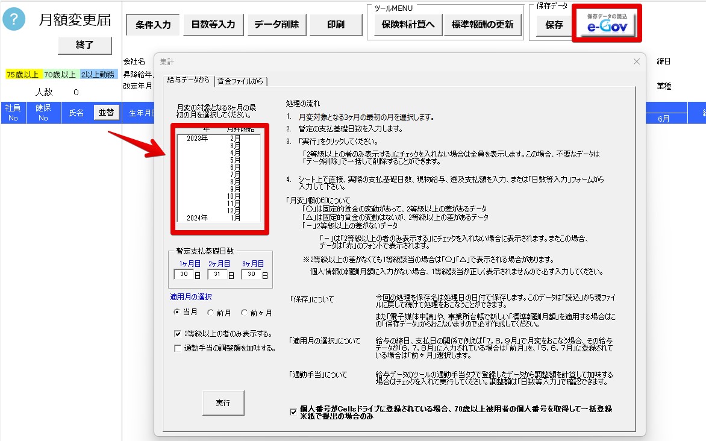Viewport: 706px width, 441px height.
Task: Select 3月 in the month list
Action: point(219,146)
